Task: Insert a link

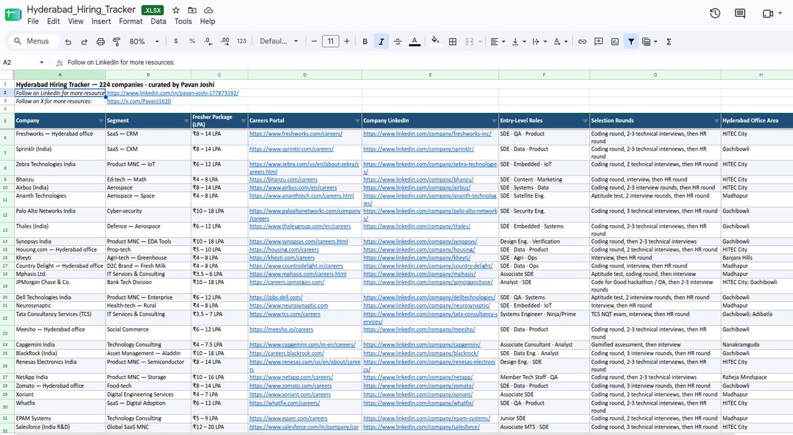Action: [582, 41]
